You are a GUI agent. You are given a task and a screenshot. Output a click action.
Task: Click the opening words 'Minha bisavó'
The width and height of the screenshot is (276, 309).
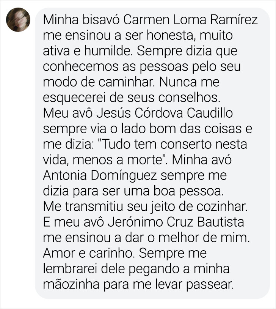(82, 20)
